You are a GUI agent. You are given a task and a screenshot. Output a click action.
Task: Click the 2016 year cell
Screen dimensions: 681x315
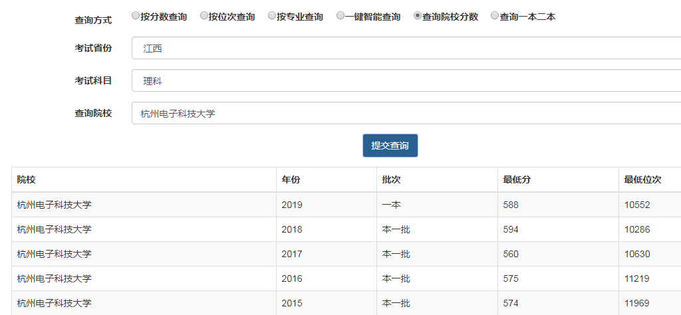tap(326, 278)
